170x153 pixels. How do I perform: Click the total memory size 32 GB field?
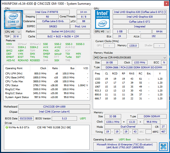[x=113, y=116]
